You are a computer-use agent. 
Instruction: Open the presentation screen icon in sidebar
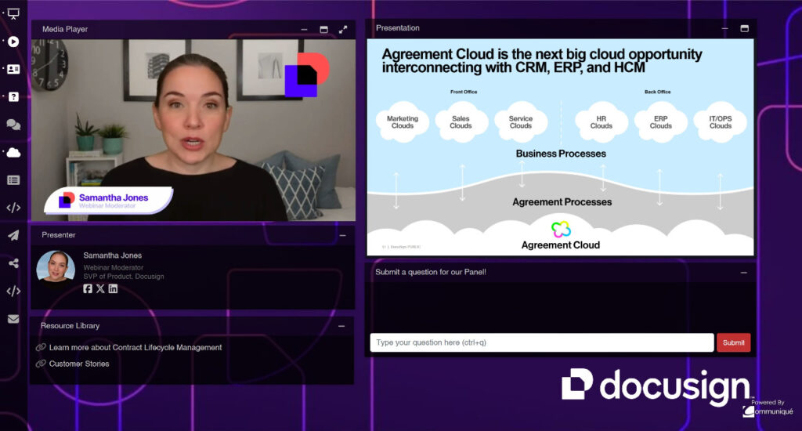click(x=14, y=14)
